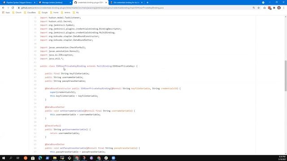Go back using the browser back arrow
Image resolution: width=287 pixels, height=161 pixels.
(3, 8)
